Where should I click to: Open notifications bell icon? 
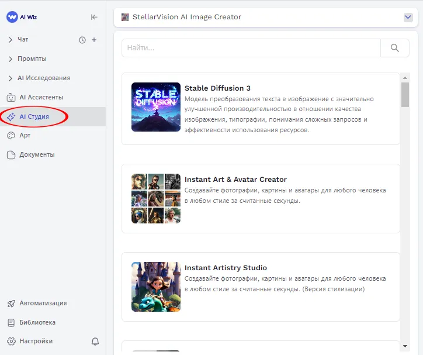coord(95,341)
